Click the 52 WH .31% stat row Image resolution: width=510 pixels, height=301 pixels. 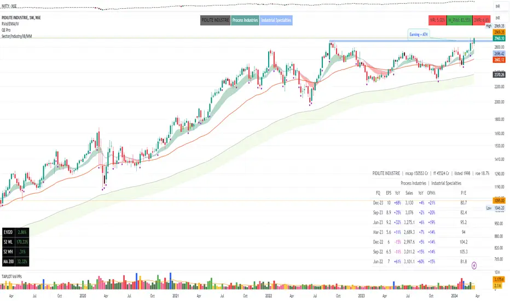pos(15,252)
